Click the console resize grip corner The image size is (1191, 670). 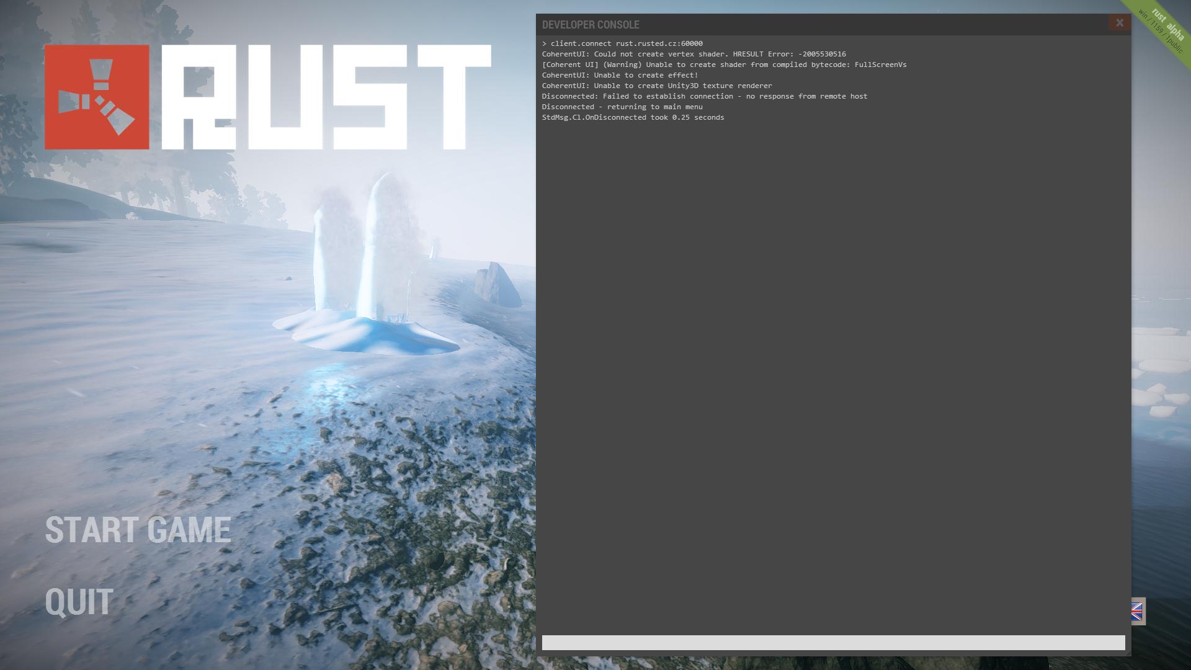pyautogui.click(x=1127, y=653)
